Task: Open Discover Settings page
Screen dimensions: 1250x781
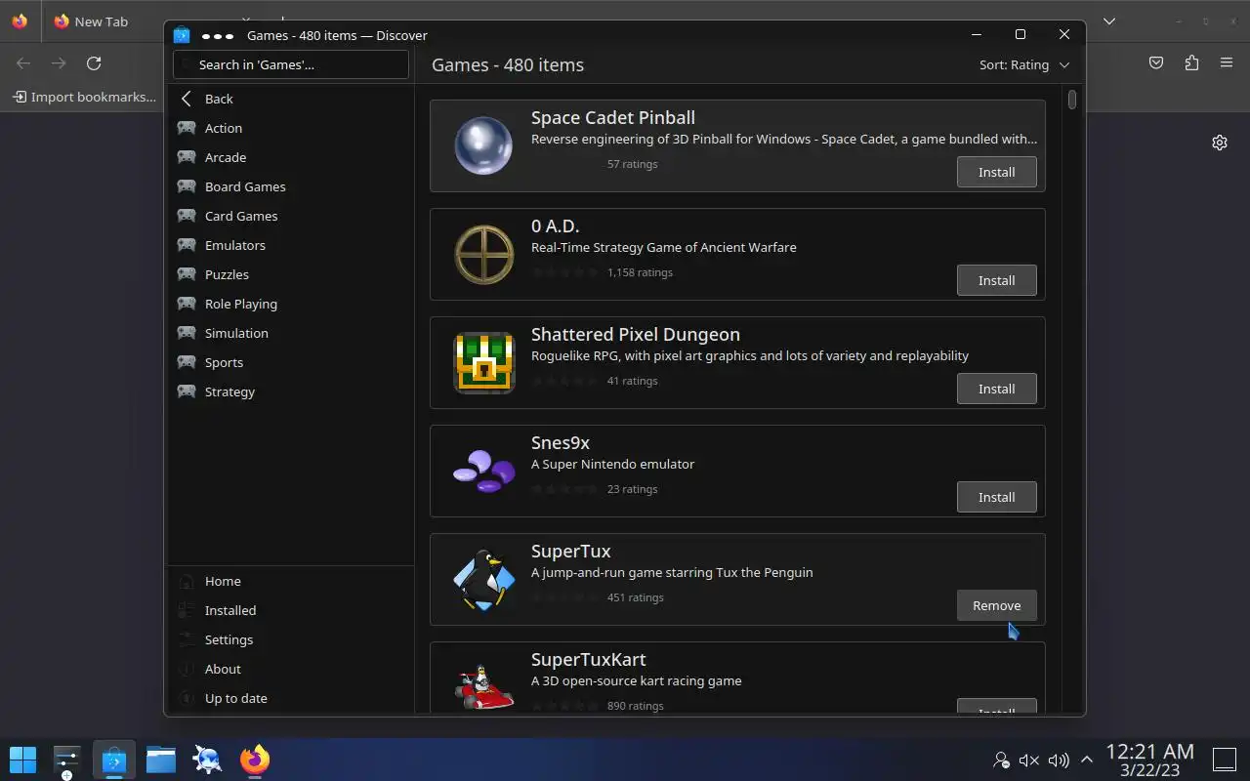Action: (x=291, y=639)
